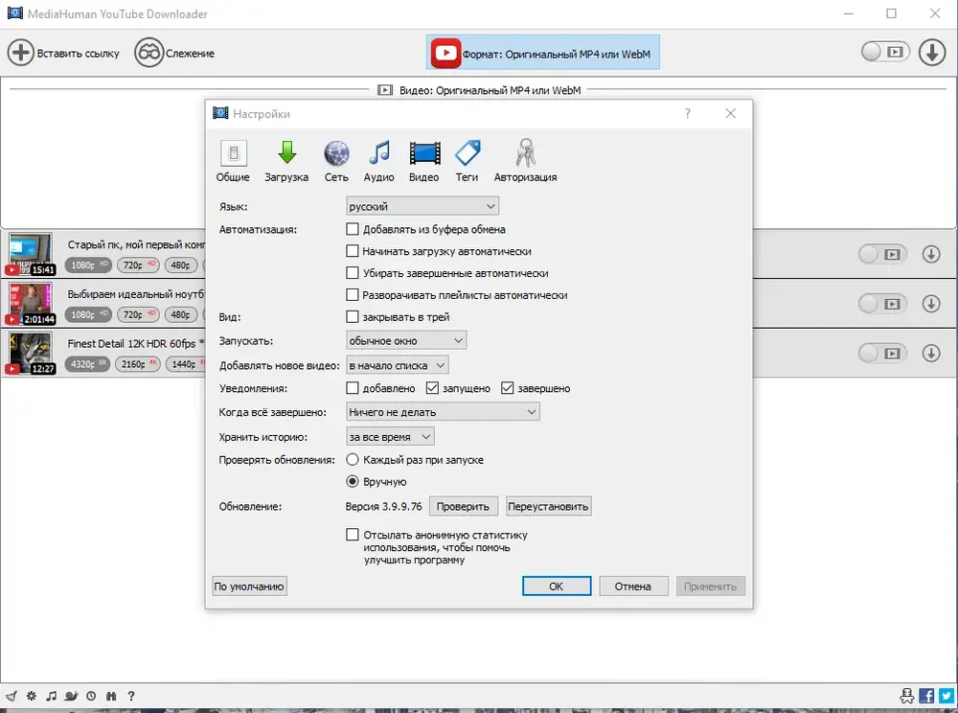Click the Проверить update button

pos(463,507)
